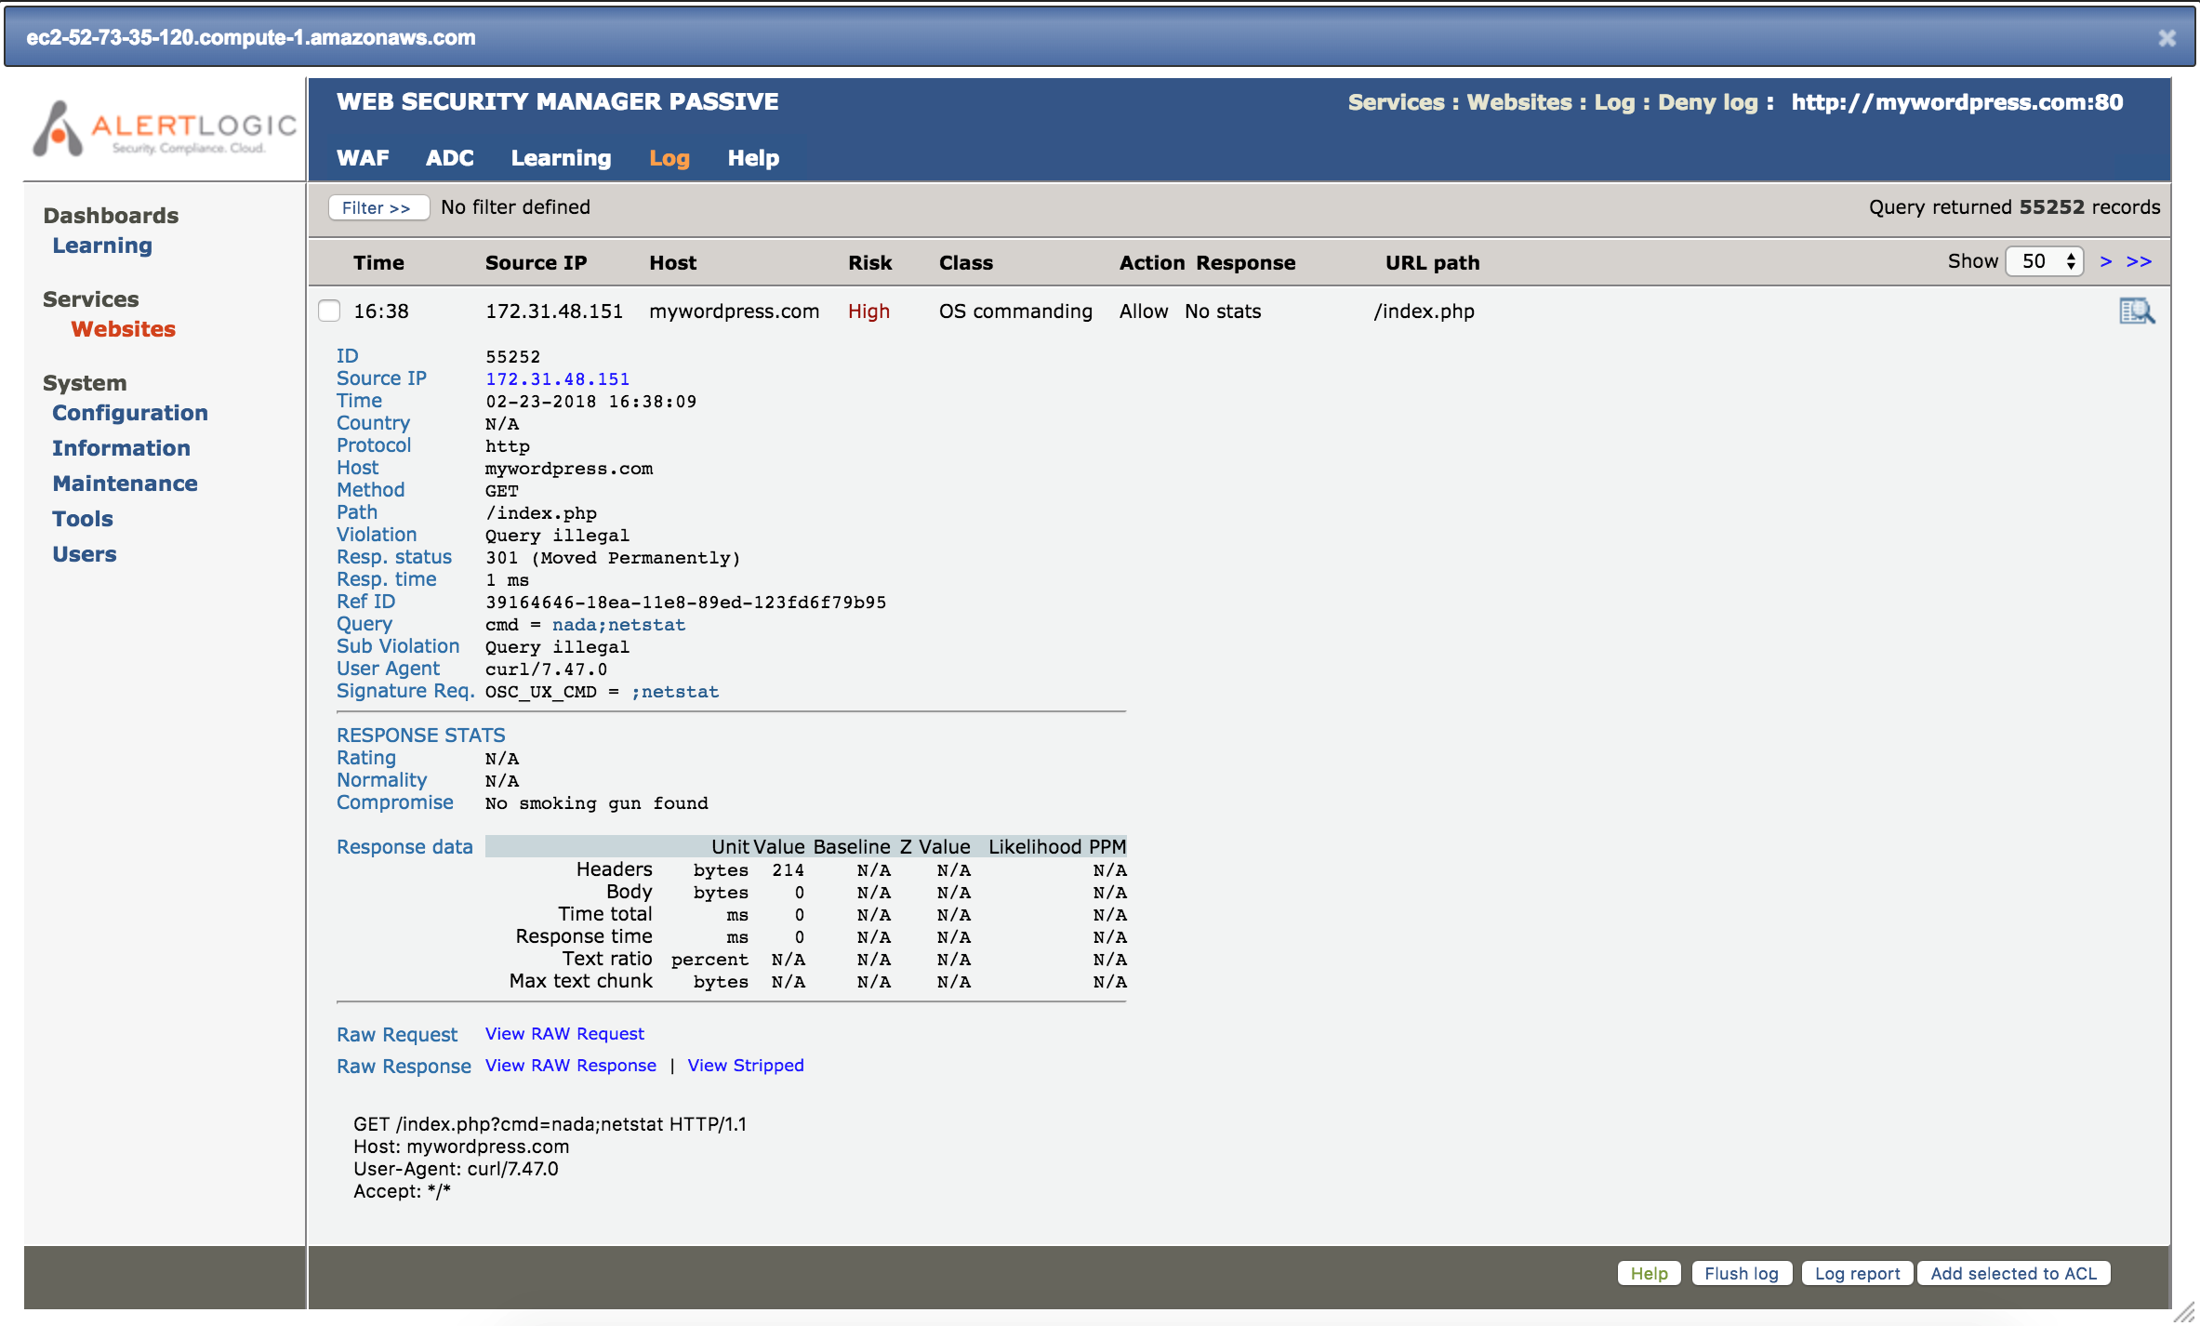Sort by the Risk column header
This screenshot has height=1326, width=2200.
tap(869, 263)
